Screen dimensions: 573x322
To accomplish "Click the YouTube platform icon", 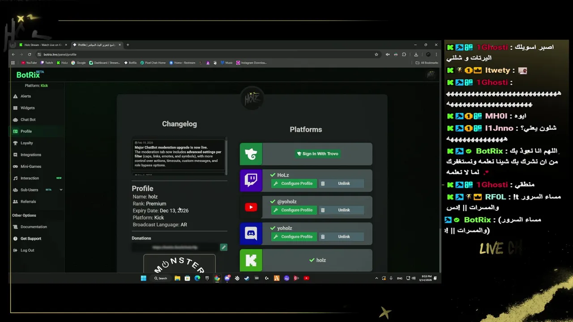I will [x=251, y=207].
